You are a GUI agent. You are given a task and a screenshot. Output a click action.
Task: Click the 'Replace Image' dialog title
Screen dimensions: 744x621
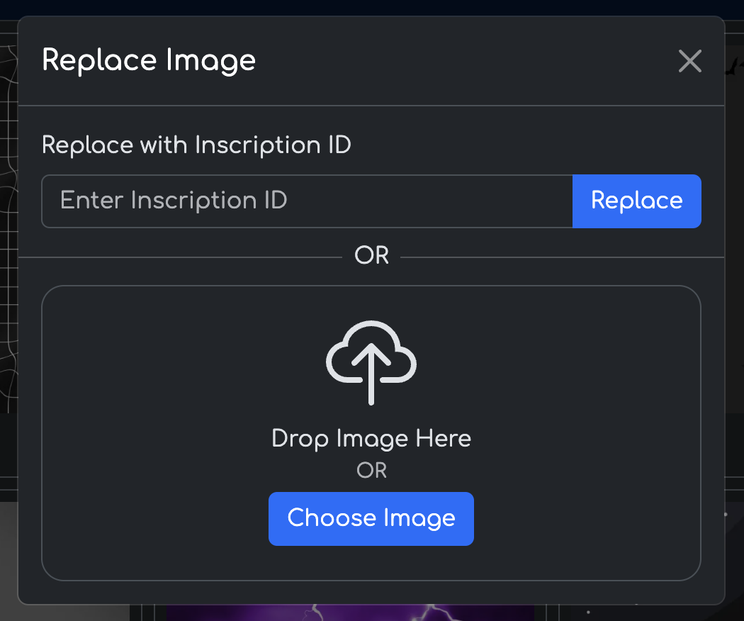point(149,60)
